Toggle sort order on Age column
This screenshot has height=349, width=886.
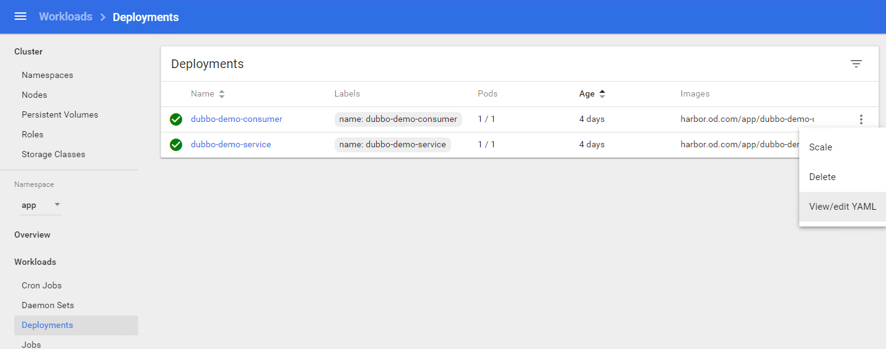pyautogui.click(x=602, y=94)
